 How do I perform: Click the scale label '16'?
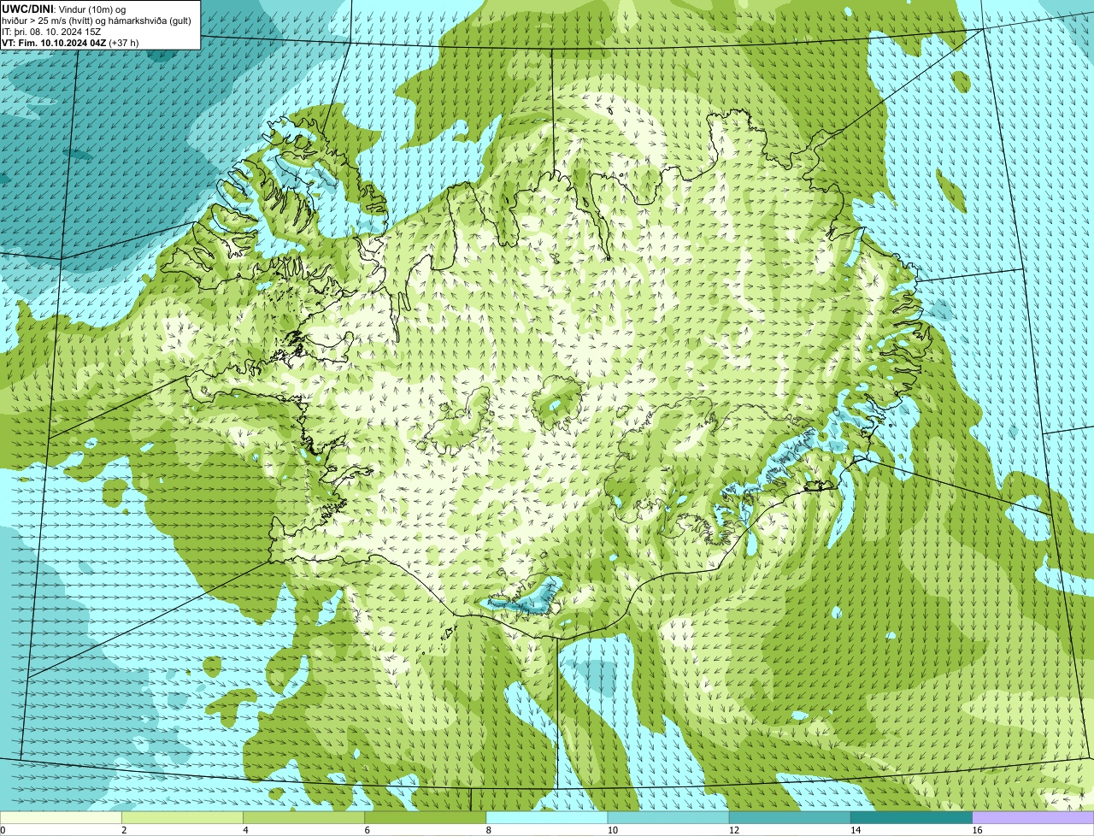tap(977, 830)
